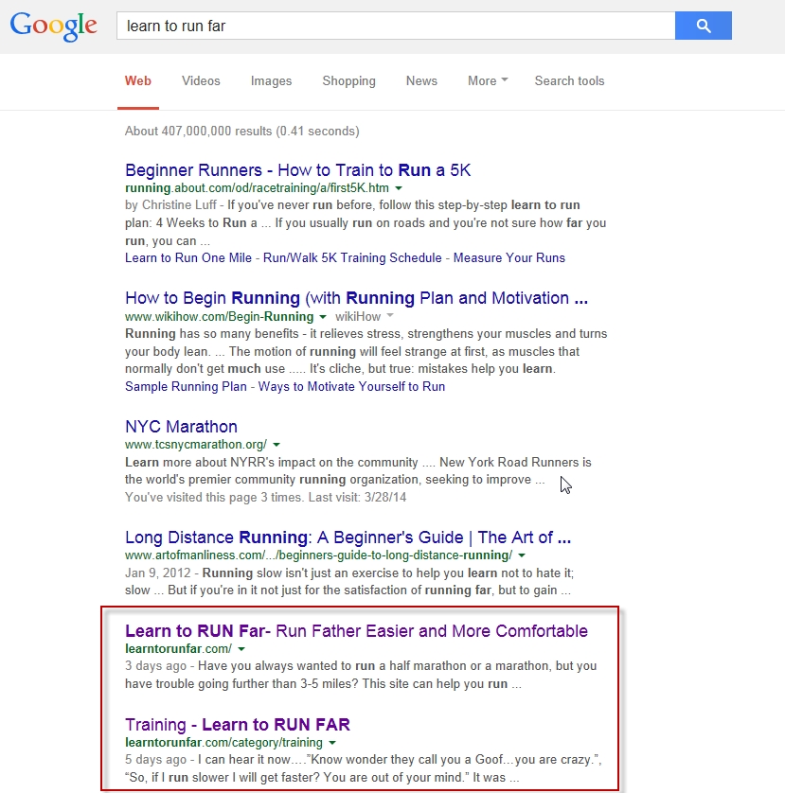Click the running.about.com/od/racetraining URL text
The height and width of the screenshot is (793, 785).
pyautogui.click(x=258, y=188)
